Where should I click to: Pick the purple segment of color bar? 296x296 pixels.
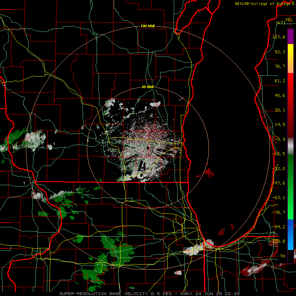click(290, 37)
